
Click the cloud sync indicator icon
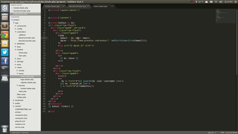click(x=206, y=2)
